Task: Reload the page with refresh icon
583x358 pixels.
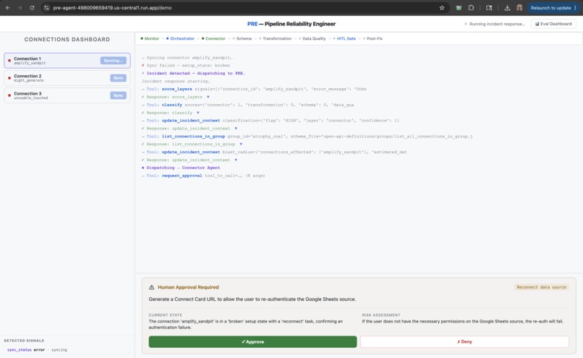Action: [32, 8]
